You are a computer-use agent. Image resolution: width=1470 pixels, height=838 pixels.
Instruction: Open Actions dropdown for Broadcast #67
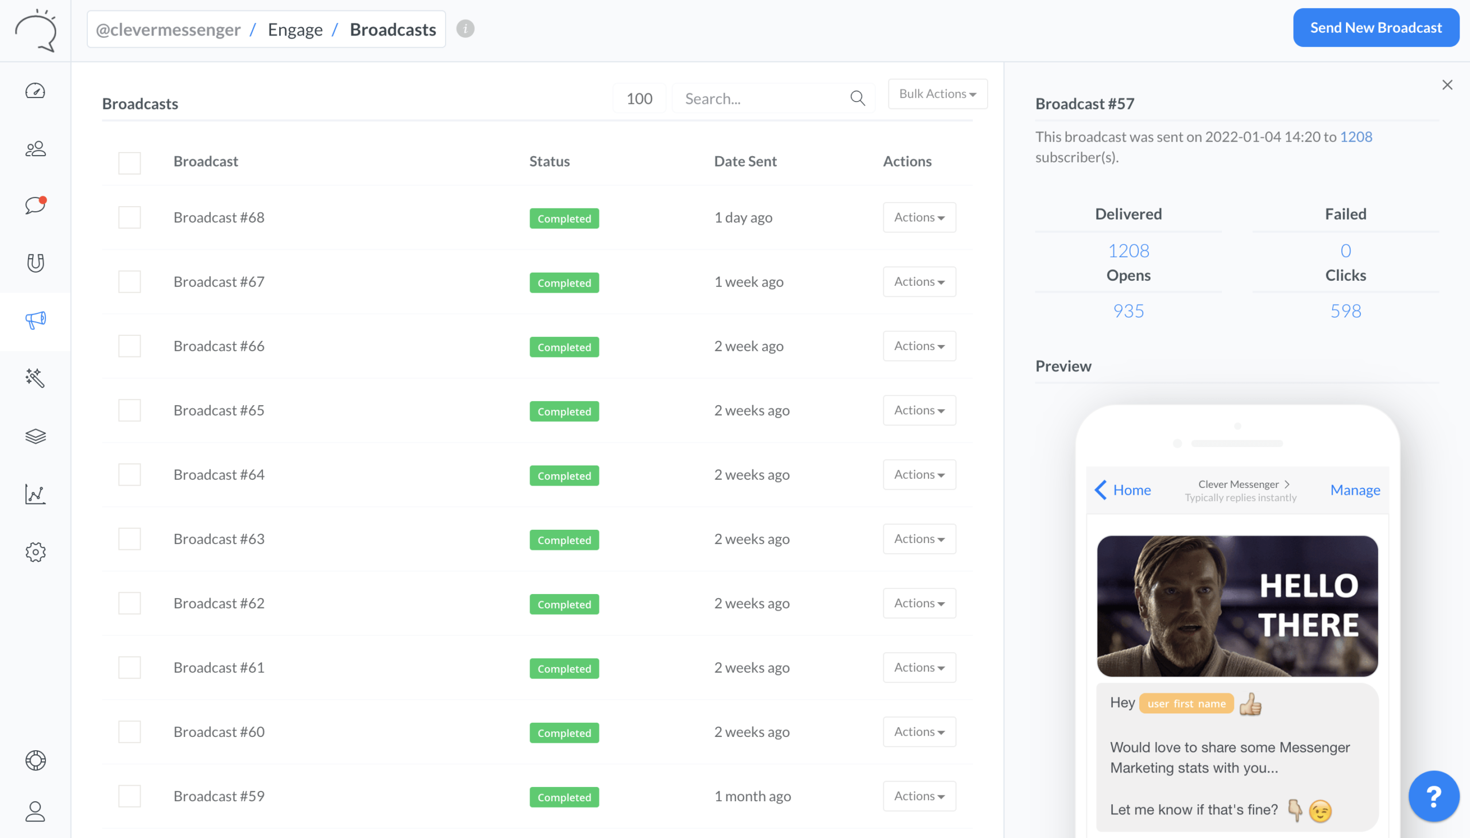point(919,281)
